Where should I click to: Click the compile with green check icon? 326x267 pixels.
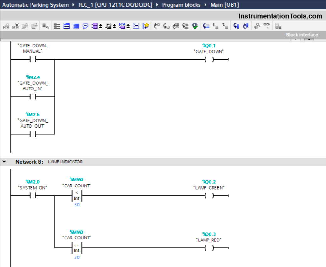point(195,26)
